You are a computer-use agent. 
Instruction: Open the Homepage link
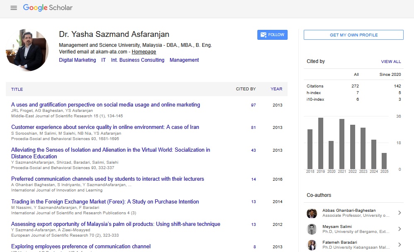click(x=144, y=52)
